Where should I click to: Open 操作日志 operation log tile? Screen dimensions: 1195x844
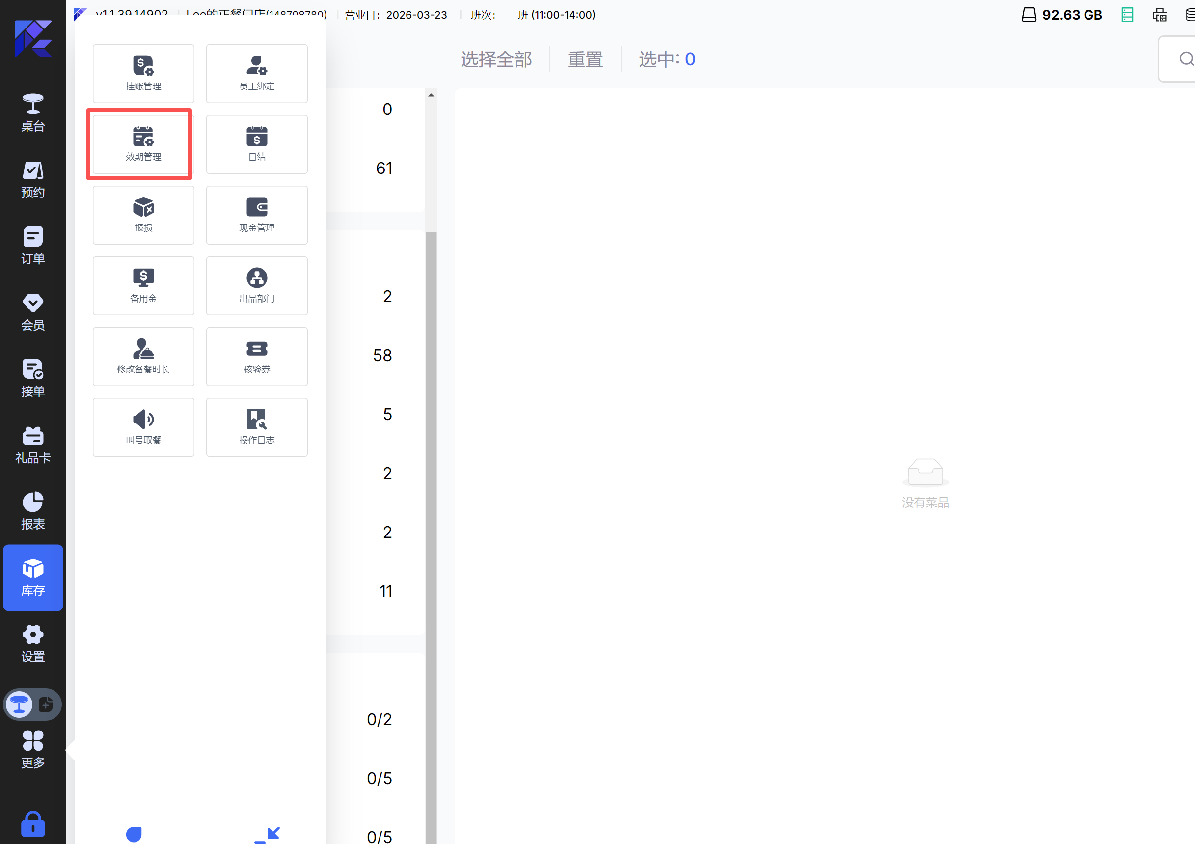point(257,427)
